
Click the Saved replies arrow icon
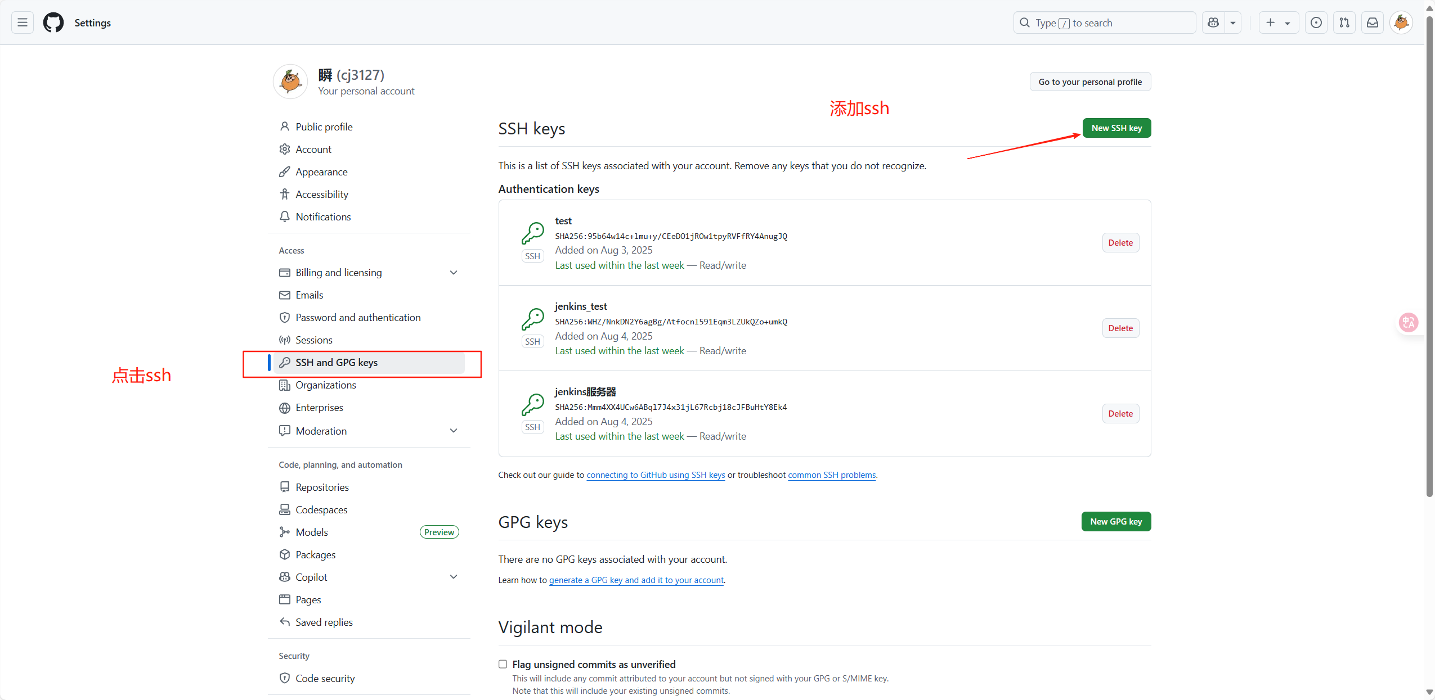click(x=285, y=622)
